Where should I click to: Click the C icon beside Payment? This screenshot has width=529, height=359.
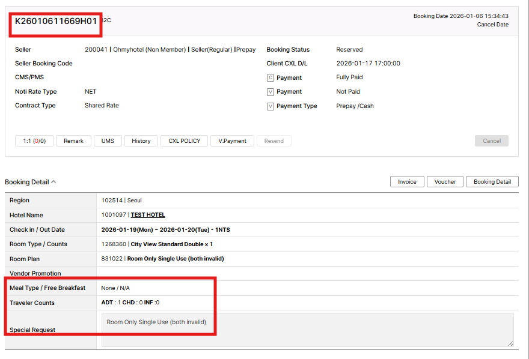pyautogui.click(x=270, y=78)
